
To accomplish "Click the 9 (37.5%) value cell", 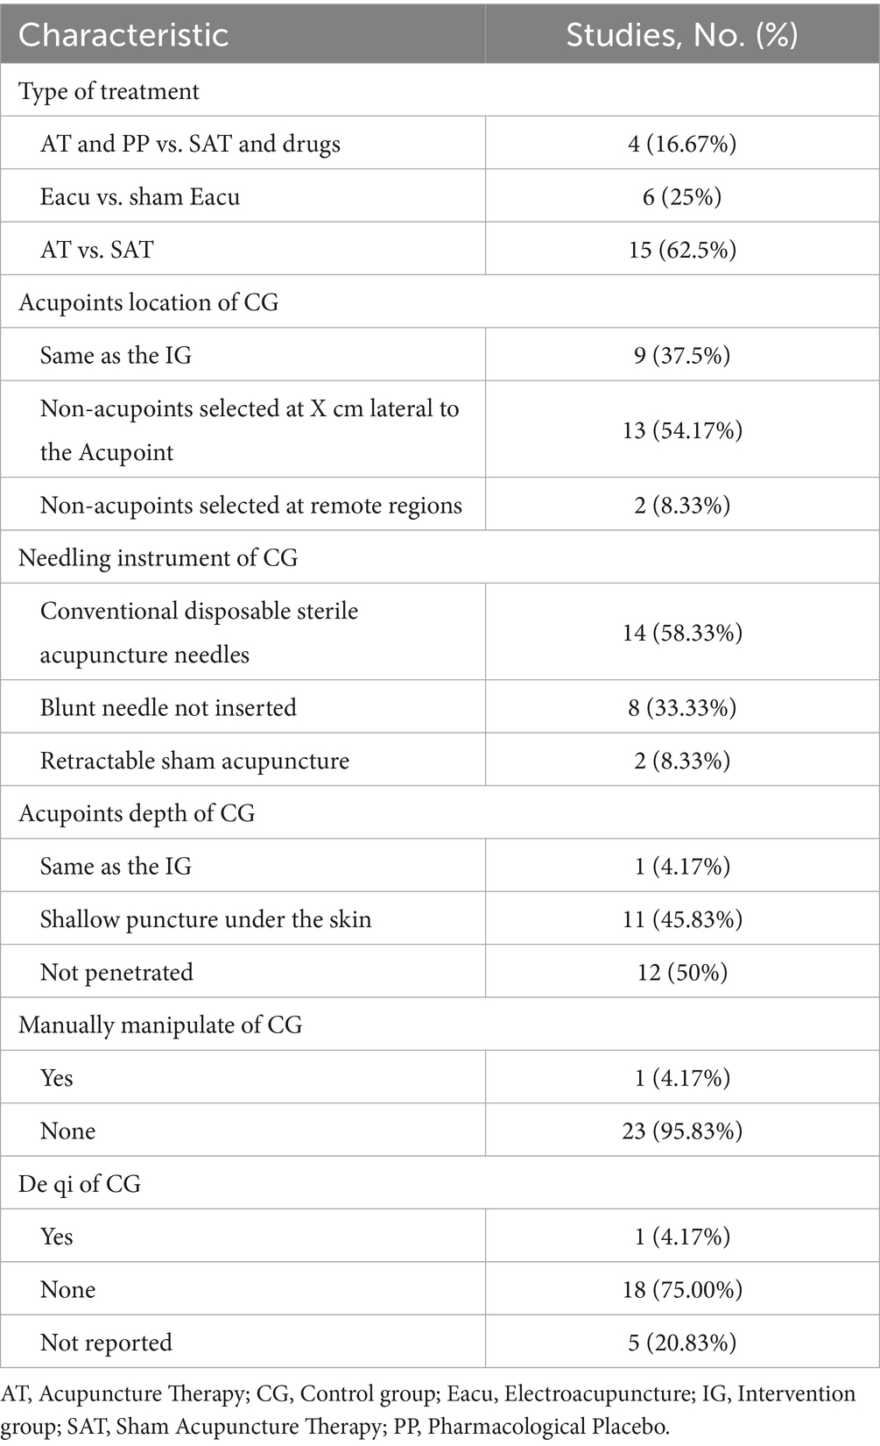I will point(682,355).
